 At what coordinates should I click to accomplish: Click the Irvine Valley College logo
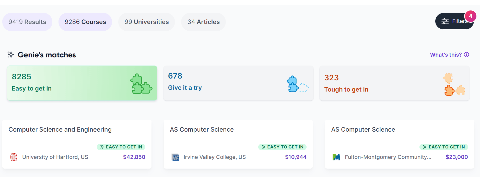(x=175, y=157)
